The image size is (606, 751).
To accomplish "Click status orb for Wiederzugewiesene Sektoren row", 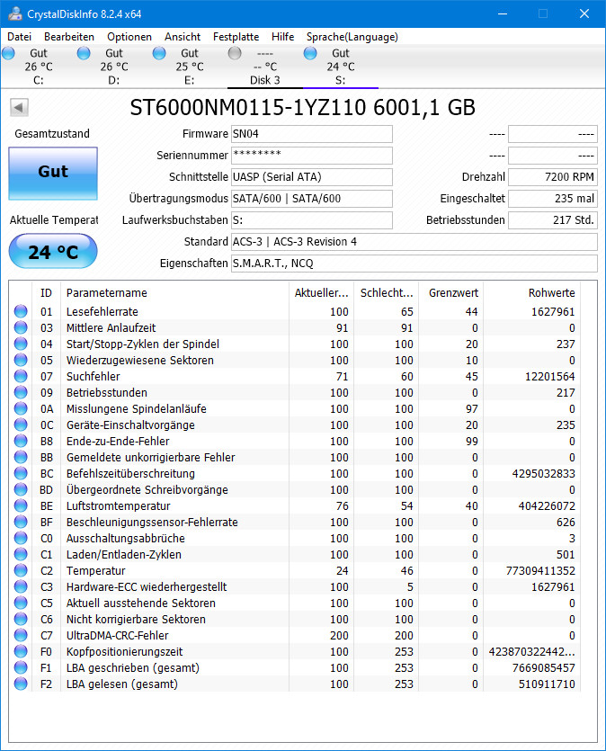I will (x=21, y=360).
